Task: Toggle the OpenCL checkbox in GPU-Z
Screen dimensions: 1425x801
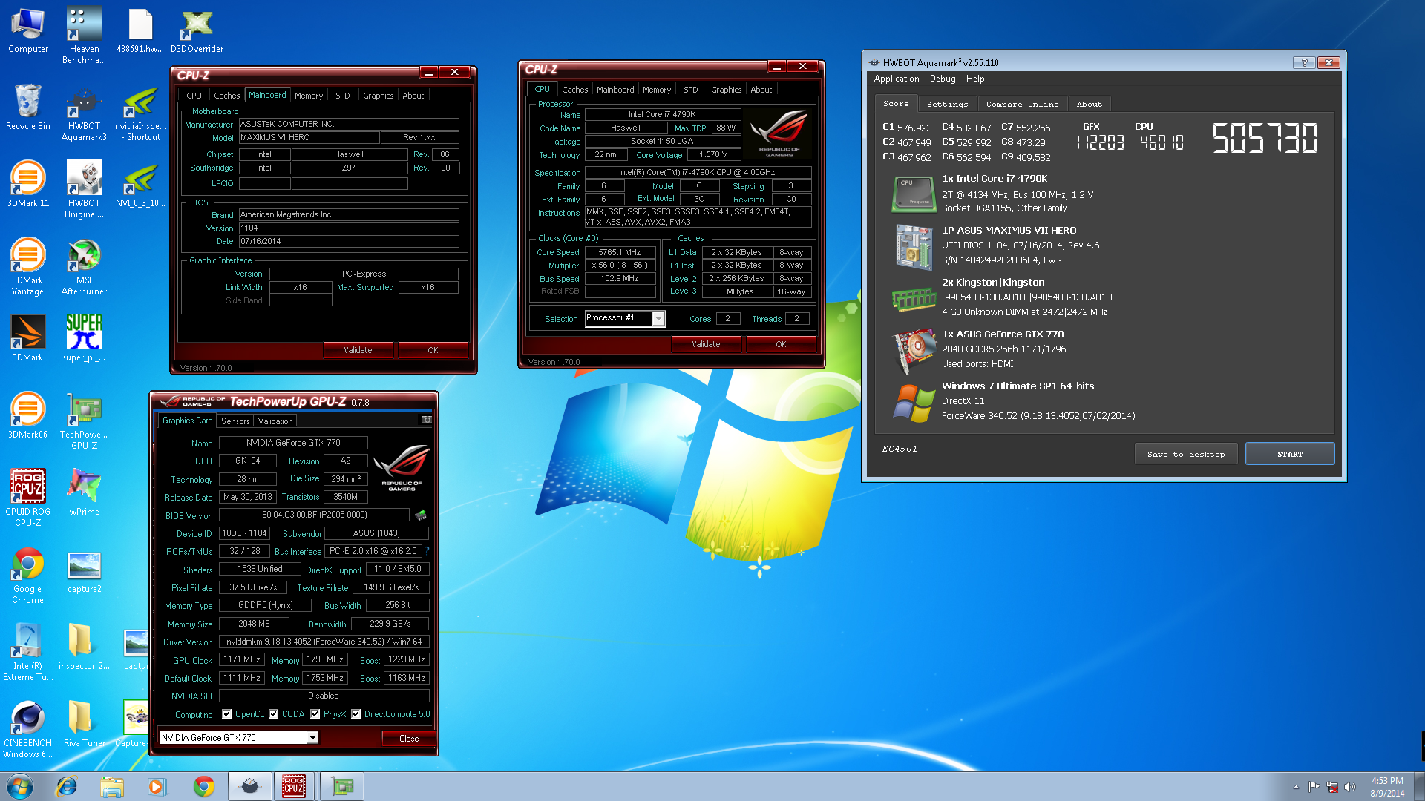Action: (226, 714)
